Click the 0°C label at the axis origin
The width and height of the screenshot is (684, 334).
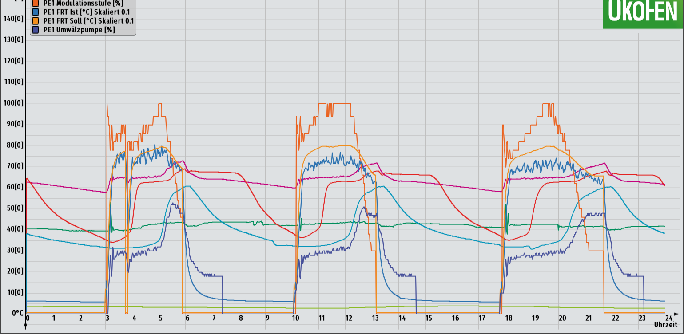click(17, 313)
